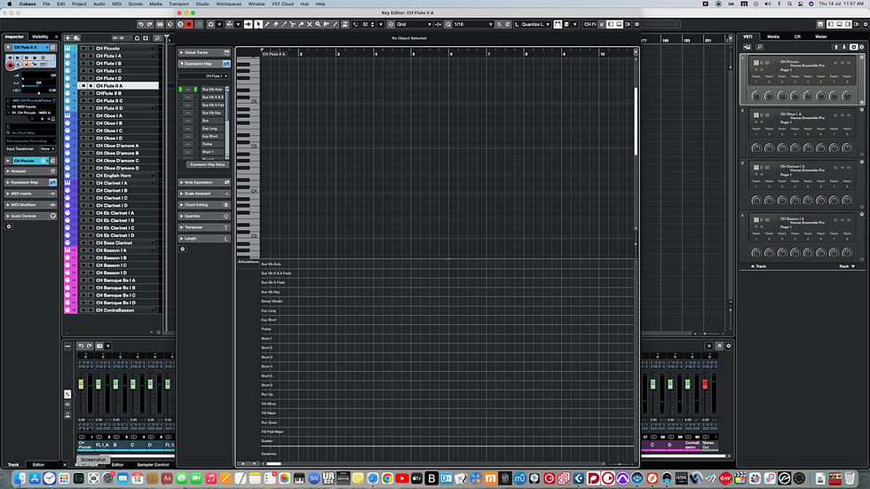Open Google Chrome from the Dock
870x489 pixels.
click(387, 478)
